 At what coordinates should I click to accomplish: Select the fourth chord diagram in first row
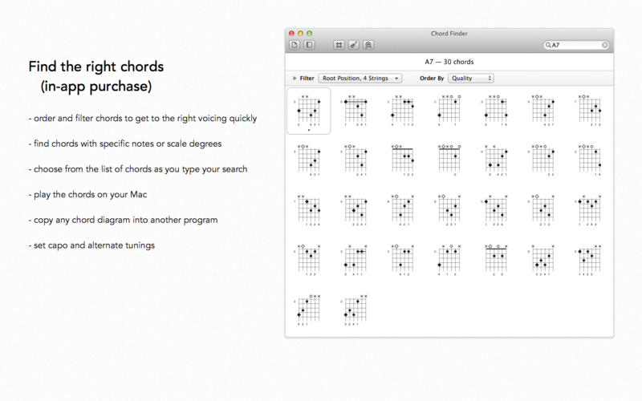[x=449, y=111]
